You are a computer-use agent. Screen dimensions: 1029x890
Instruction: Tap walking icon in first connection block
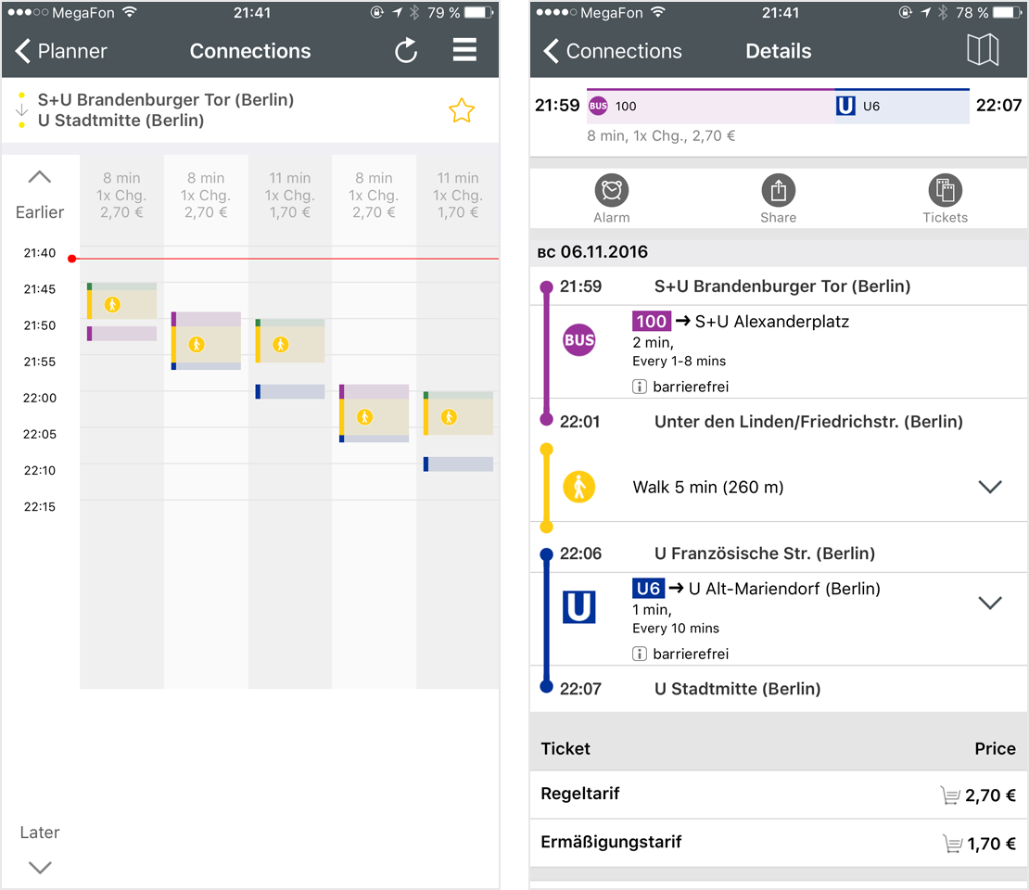(112, 304)
